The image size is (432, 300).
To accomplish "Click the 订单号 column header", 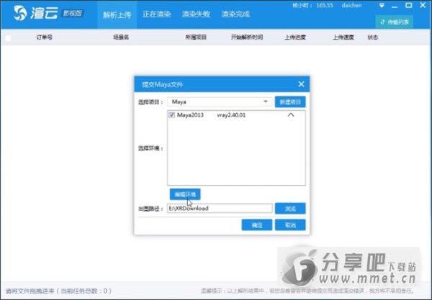I will coord(45,37).
